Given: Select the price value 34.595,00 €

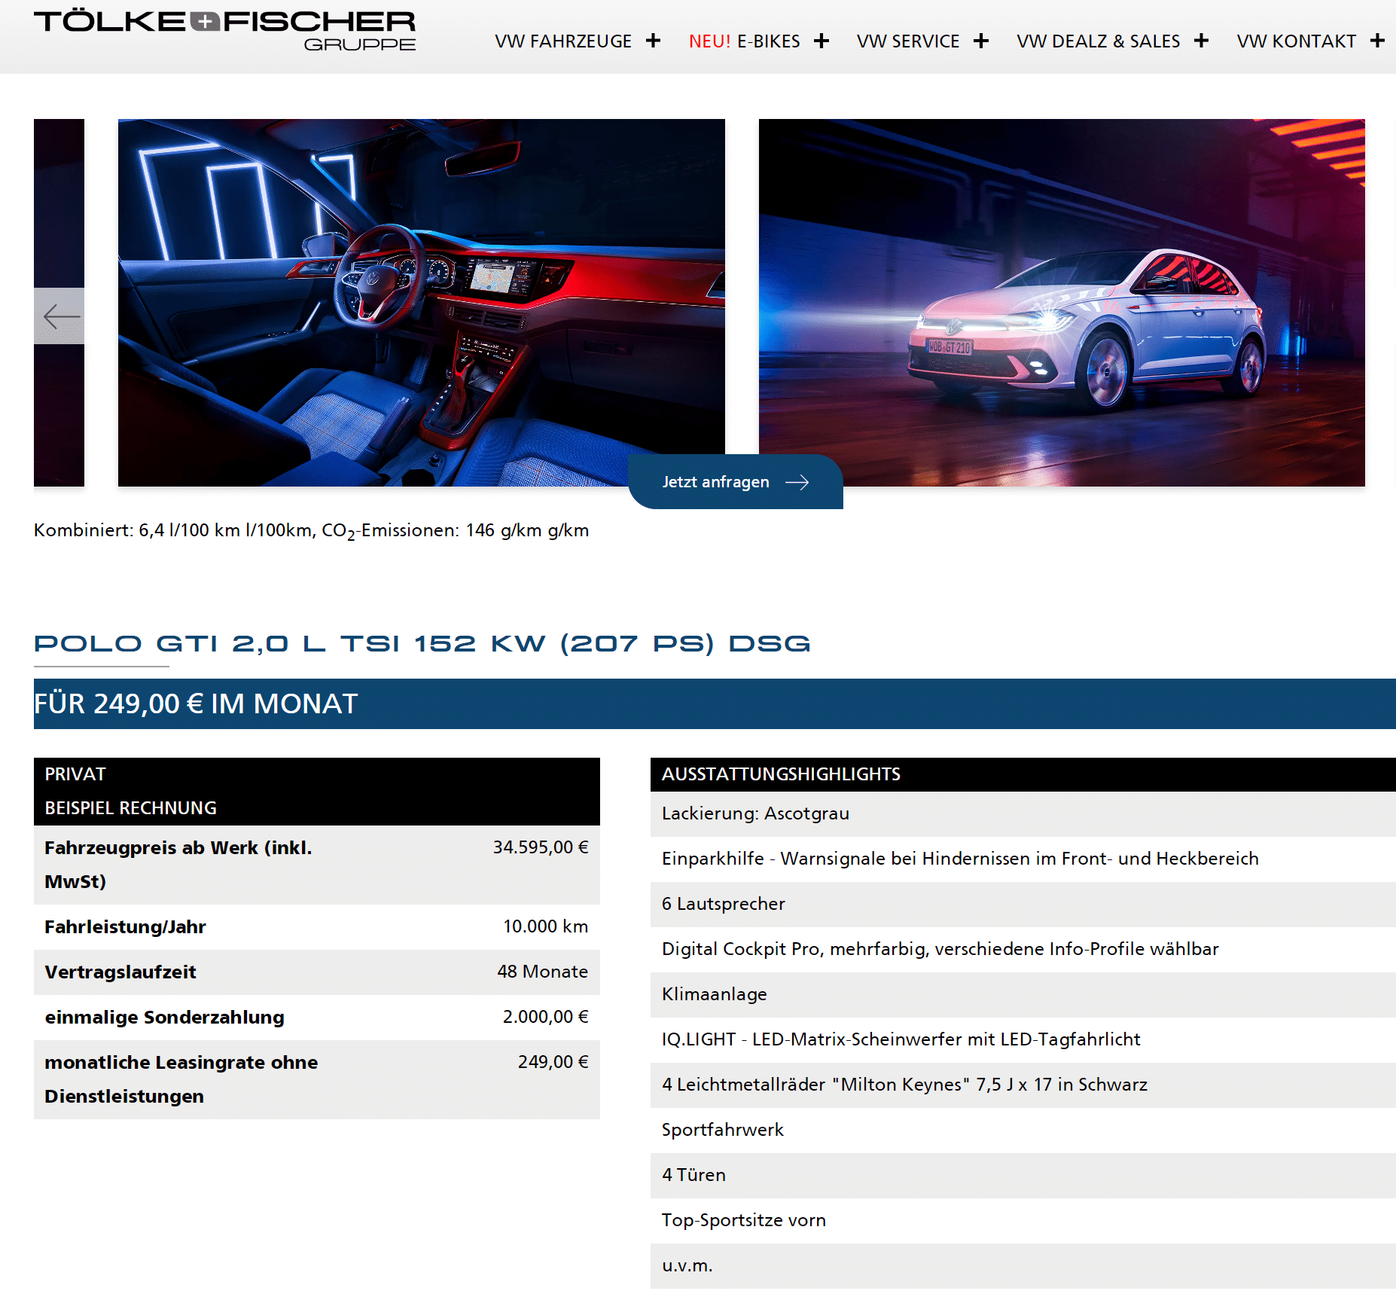Looking at the screenshot, I should click(541, 847).
